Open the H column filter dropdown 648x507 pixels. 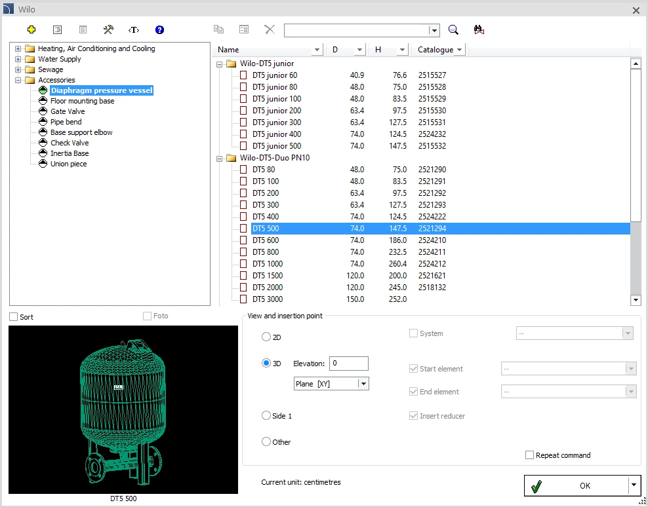(x=402, y=50)
